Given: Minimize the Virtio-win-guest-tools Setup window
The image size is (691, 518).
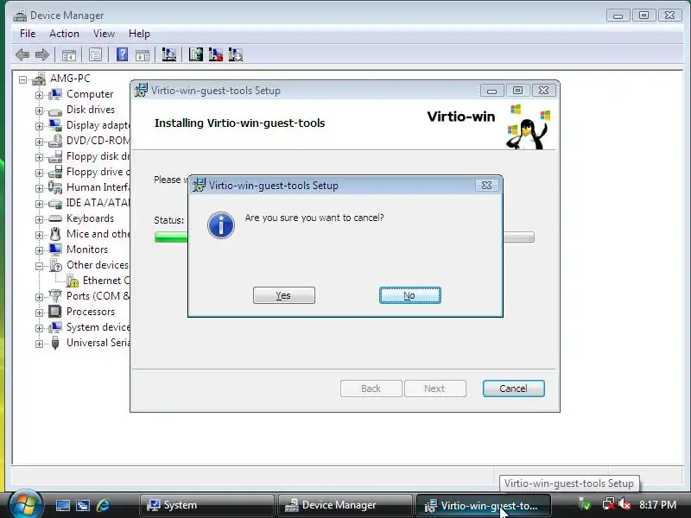Looking at the screenshot, I should click(491, 91).
